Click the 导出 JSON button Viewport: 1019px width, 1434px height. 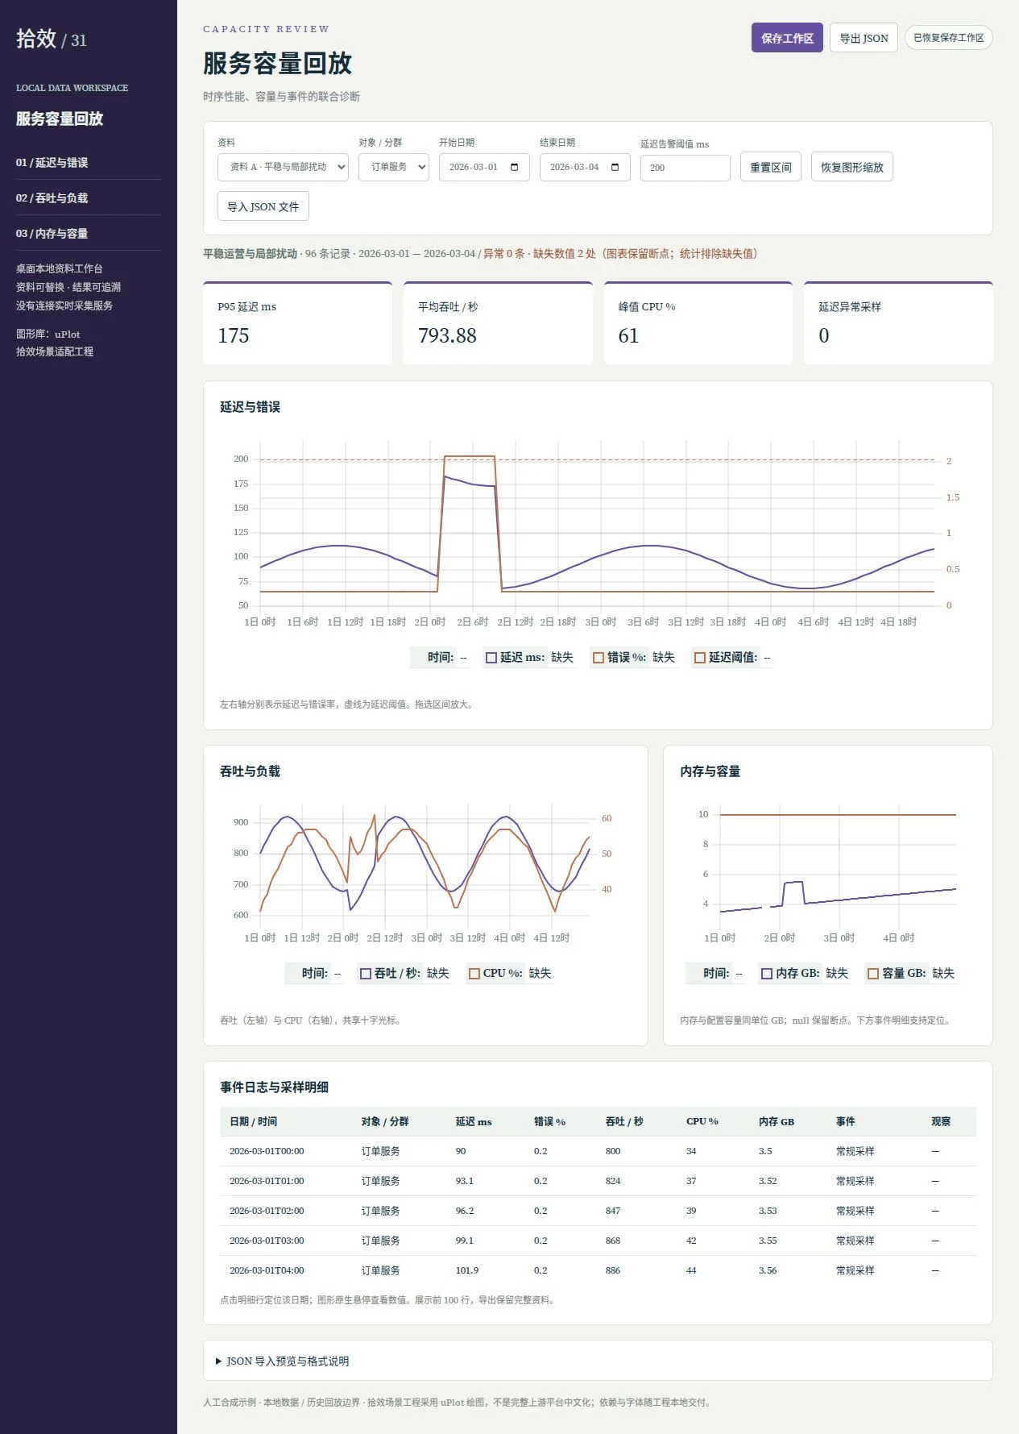pos(864,38)
